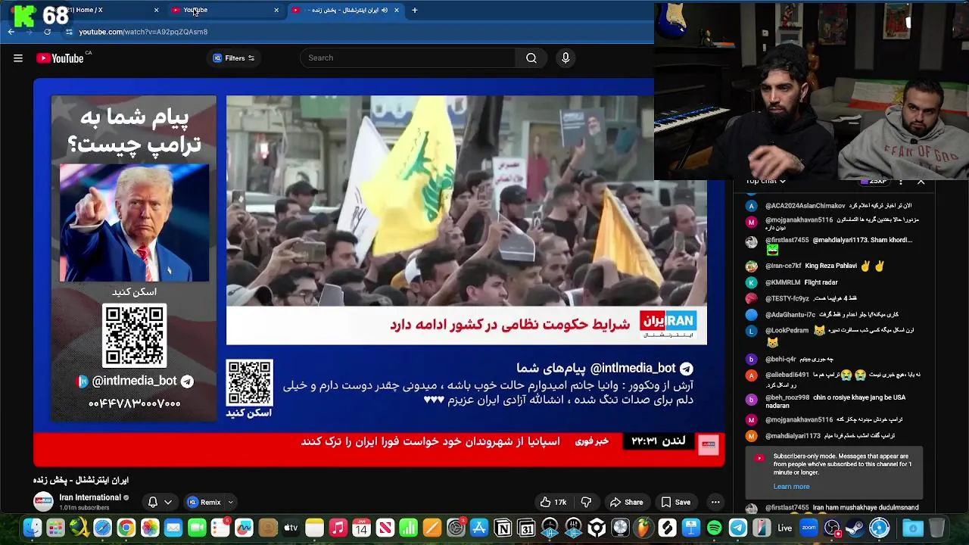
Task: Click the @beh_rooz998 chat username
Action: 787,397
